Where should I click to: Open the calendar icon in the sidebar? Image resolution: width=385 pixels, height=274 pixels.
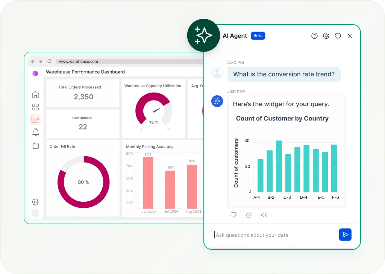pos(35,145)
